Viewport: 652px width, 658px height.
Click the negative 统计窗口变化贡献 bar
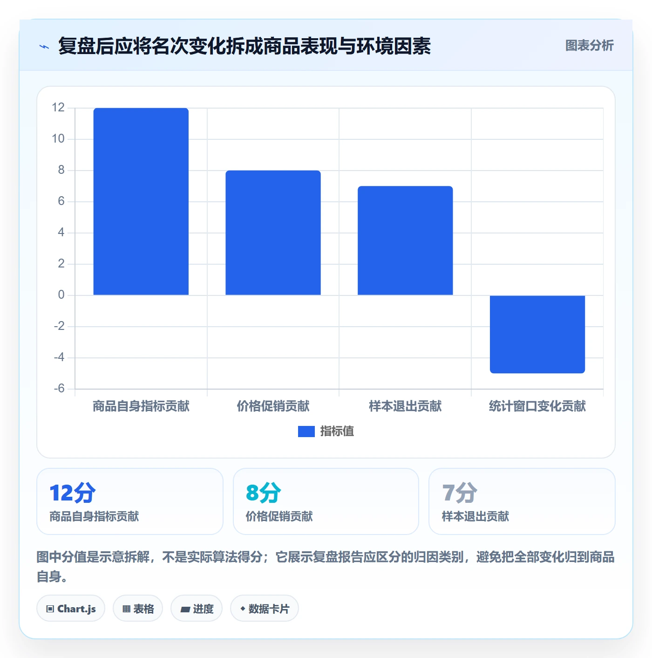coord(537,334)
